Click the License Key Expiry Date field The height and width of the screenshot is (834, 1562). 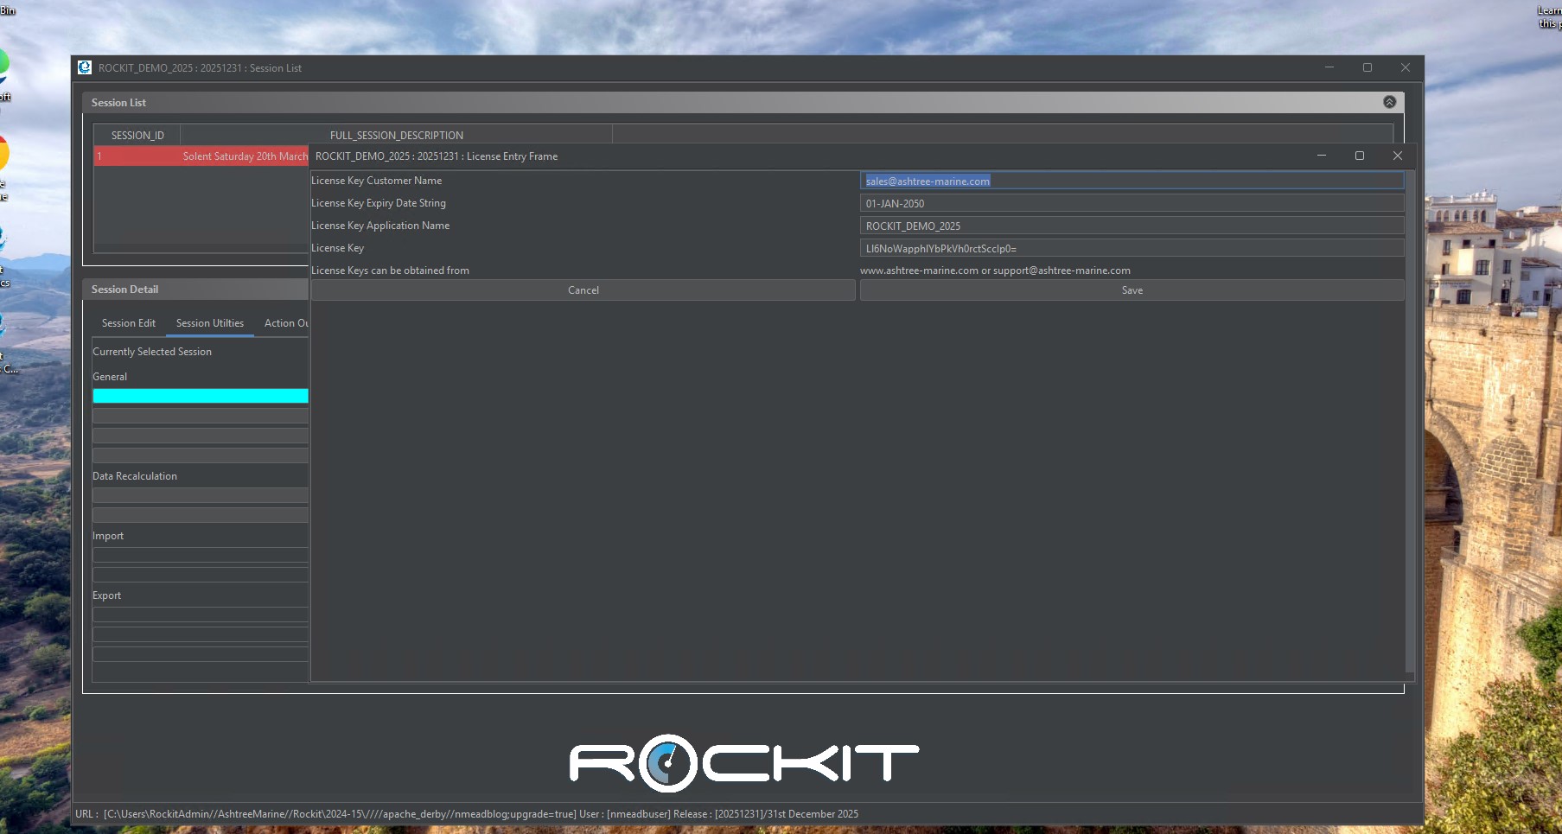(1131, 204)
